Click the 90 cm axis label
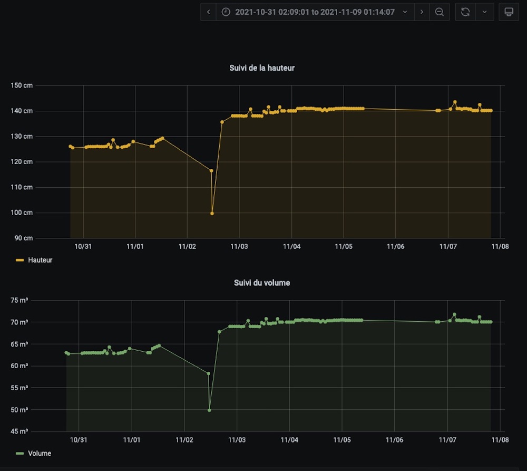This screenshot has width=527, height=471. point(24,238)
